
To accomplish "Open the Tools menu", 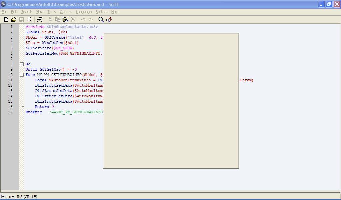I will [x=51, y=12].
